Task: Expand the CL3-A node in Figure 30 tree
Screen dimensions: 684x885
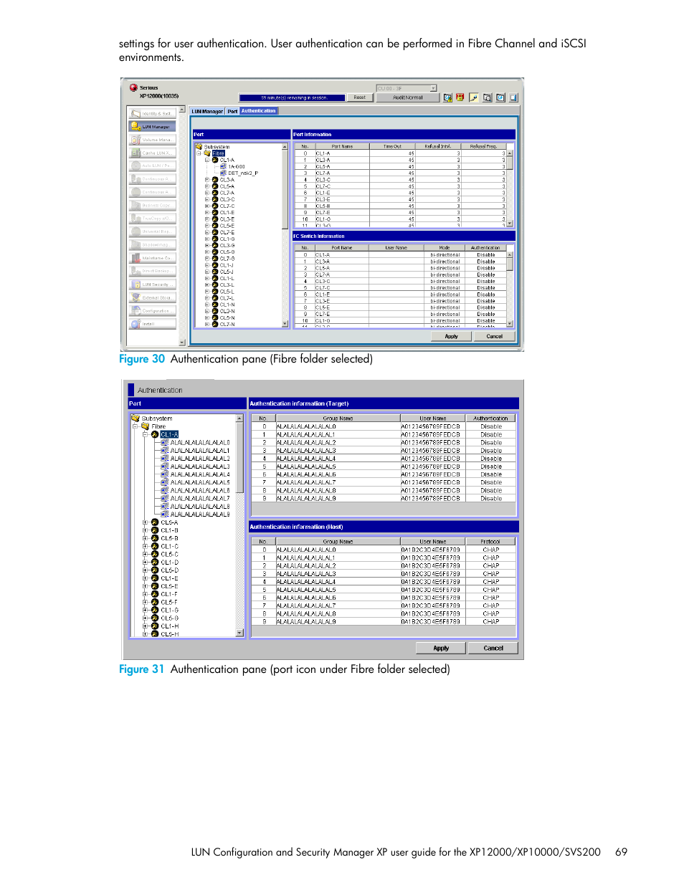Action: (x=207, y=180)
